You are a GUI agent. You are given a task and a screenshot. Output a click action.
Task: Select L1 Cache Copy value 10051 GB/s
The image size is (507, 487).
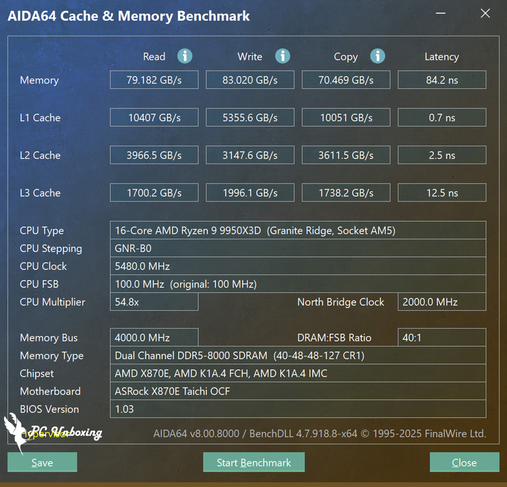346,118
